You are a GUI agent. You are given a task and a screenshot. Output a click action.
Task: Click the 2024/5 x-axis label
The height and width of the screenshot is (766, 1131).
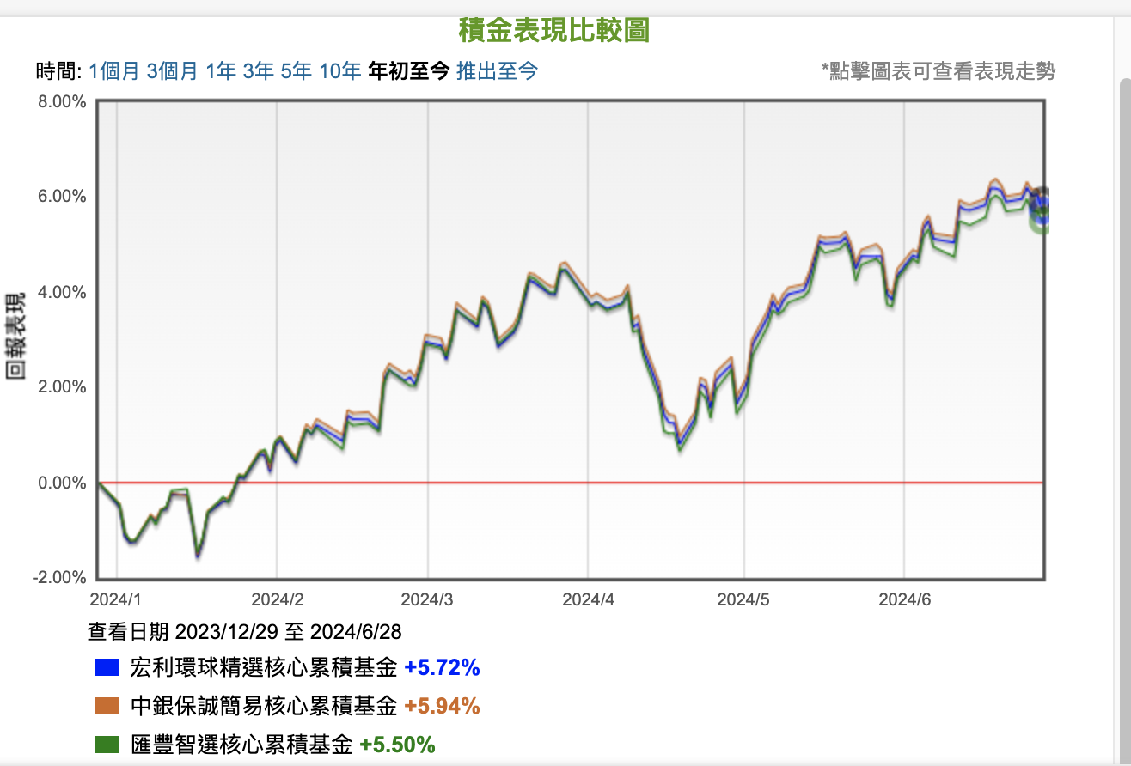[x=743, y=599]
